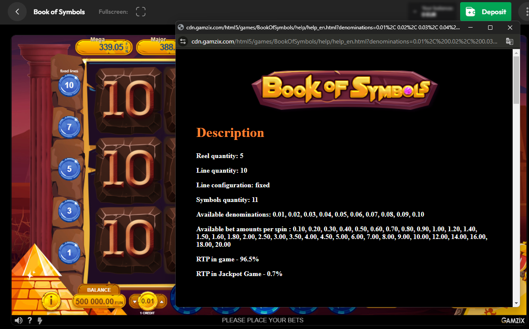Decrease the 0.01 denomination with down arrow
The width and height of the screenshot is (529, 329).
point(135,301)
